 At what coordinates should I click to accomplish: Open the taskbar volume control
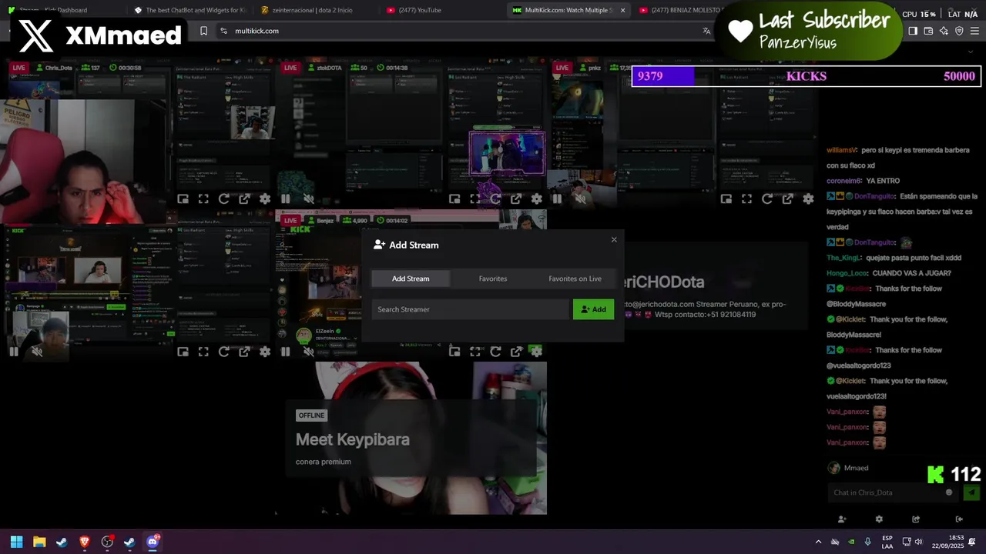click(918, 542)
